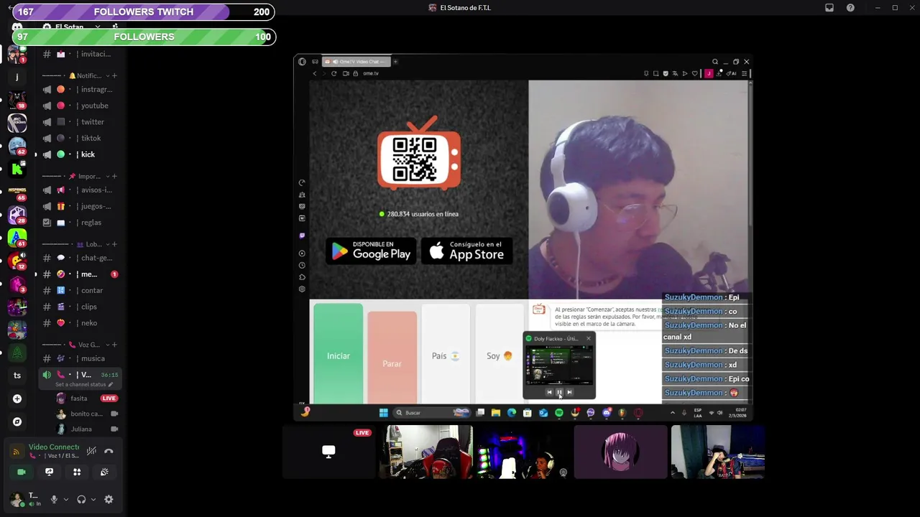Open the contar channel

click(x=79, y=290)
